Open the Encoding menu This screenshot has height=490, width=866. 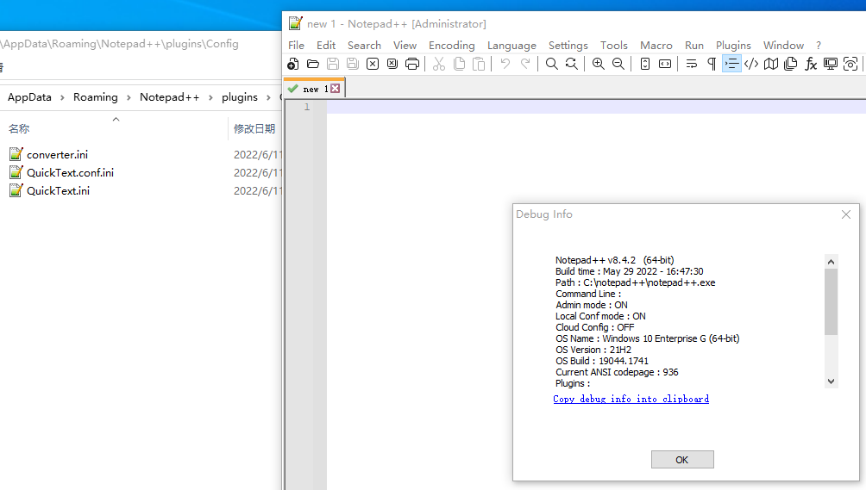pos(452,45)
